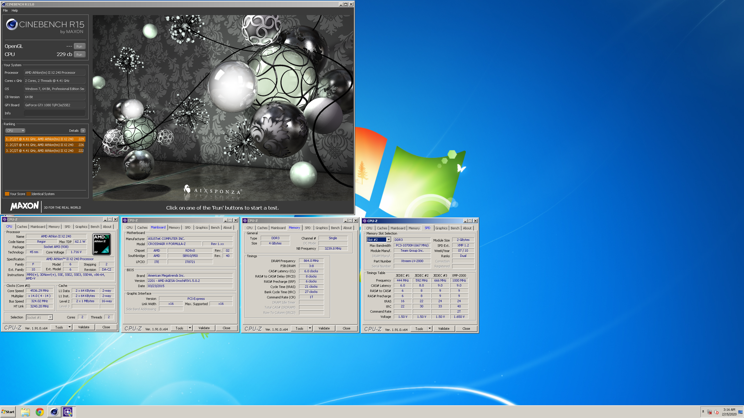Expand Tools dropdown arrow in first CPU-Z
The height and width of the screenshot is (418, 744).
[69, 327]
